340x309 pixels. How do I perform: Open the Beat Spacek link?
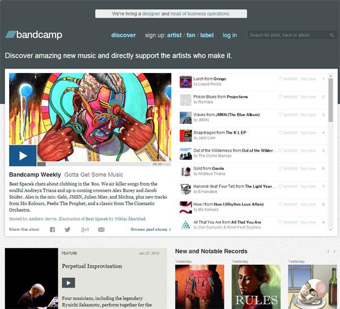(97, 218)
